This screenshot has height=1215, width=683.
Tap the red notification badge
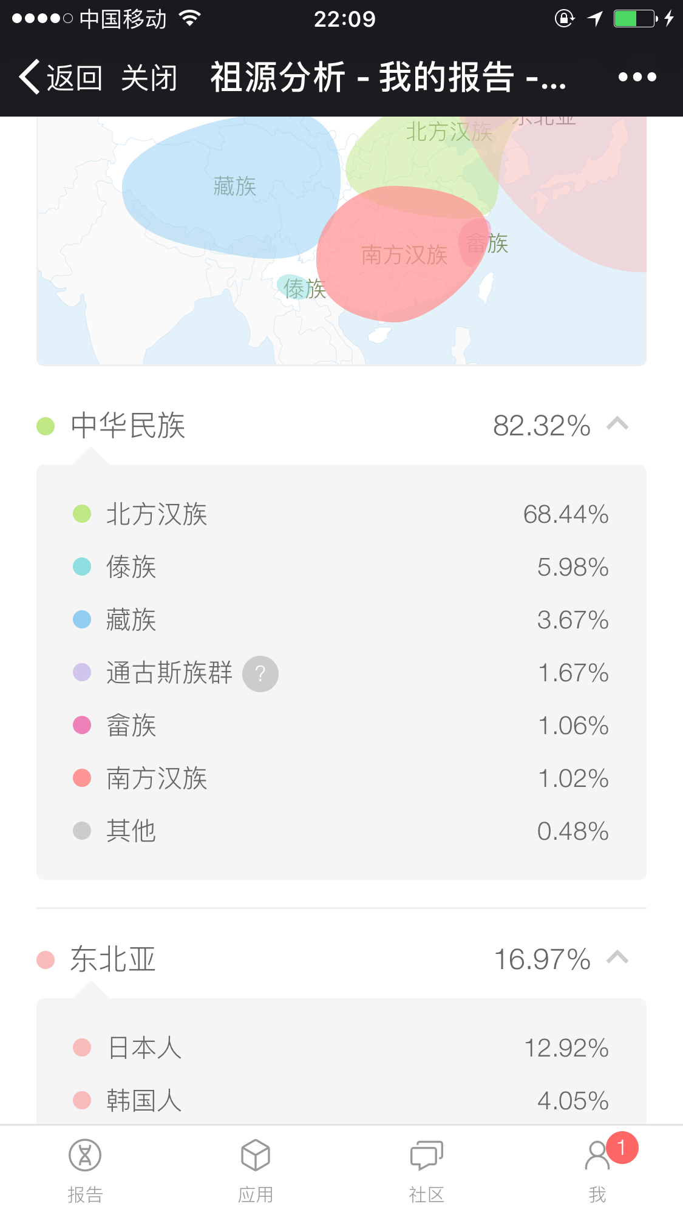pyautogui.click(x=622, y=1147)
